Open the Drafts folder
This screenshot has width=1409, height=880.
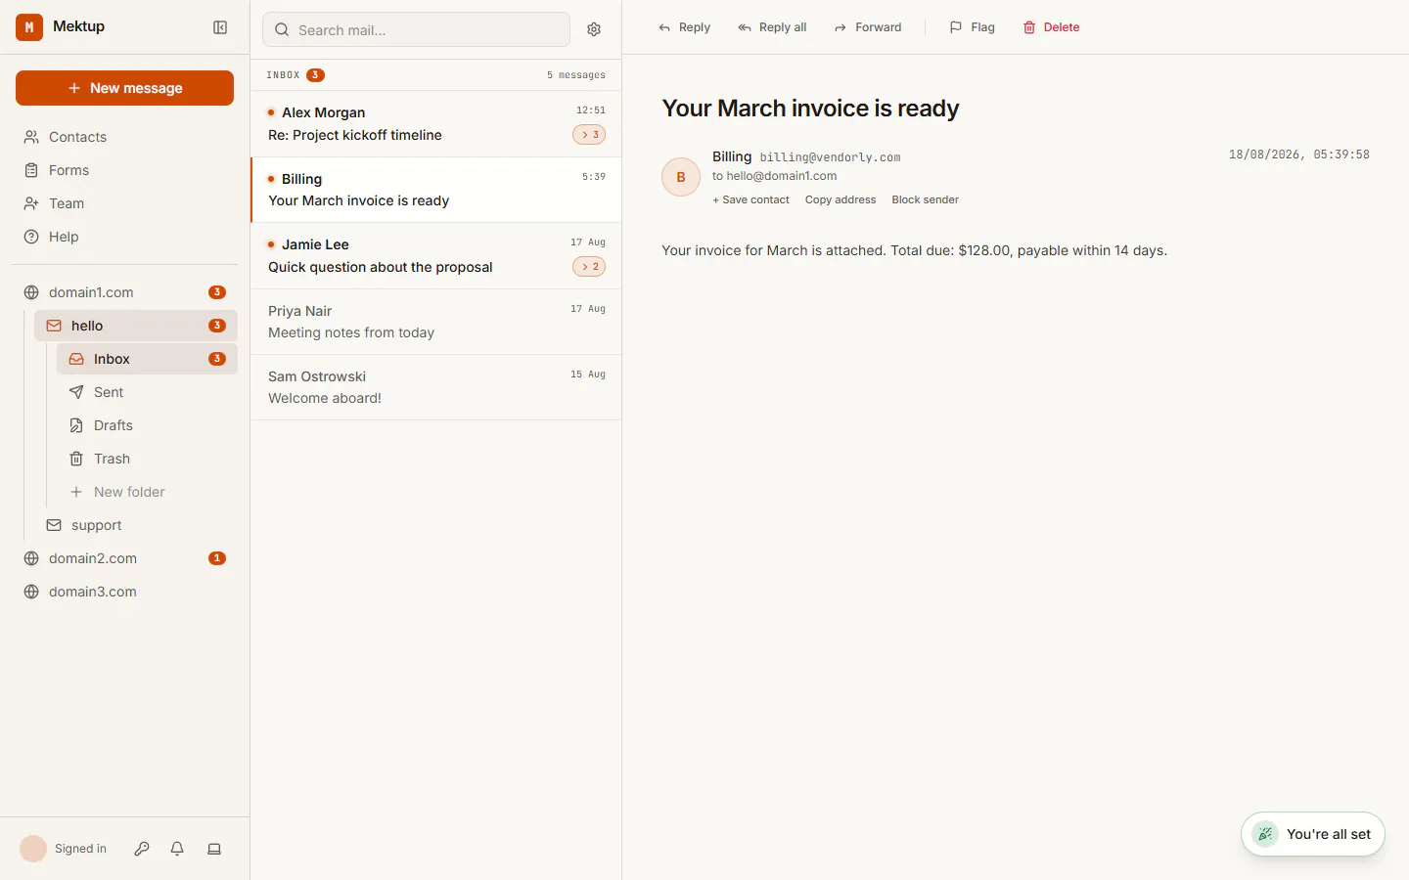click(147, 425)
